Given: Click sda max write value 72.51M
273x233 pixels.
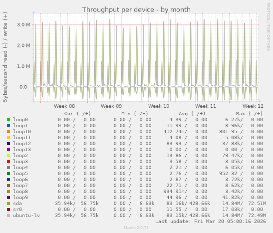Looking at the screenshot, I should 257,204.
